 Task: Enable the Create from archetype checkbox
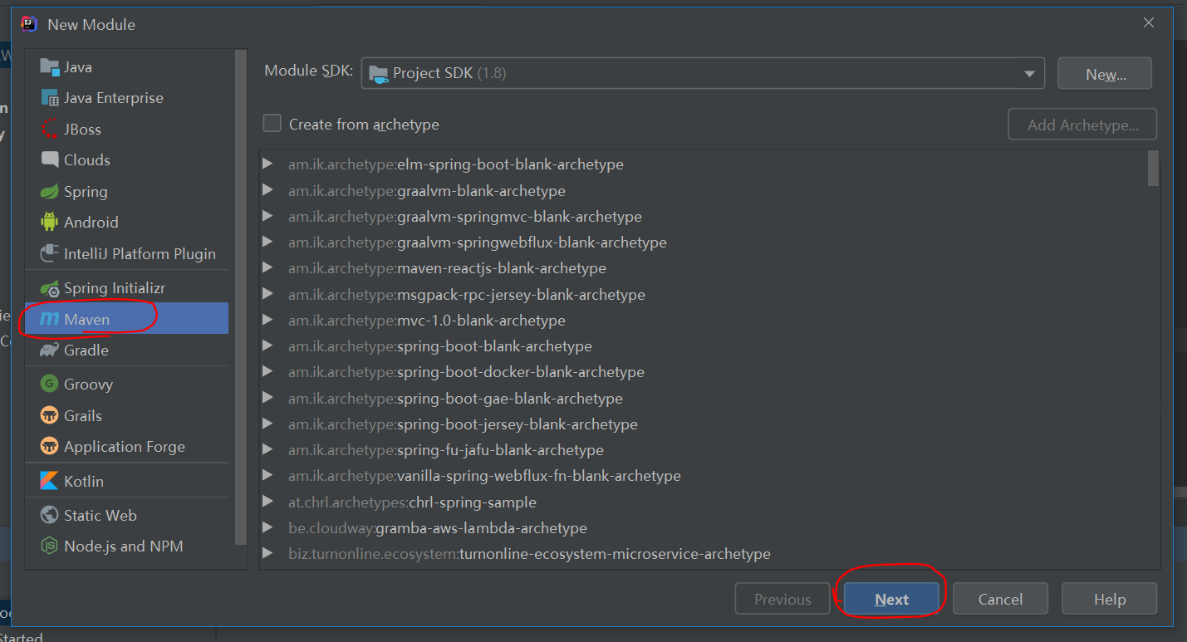(272, 124)
